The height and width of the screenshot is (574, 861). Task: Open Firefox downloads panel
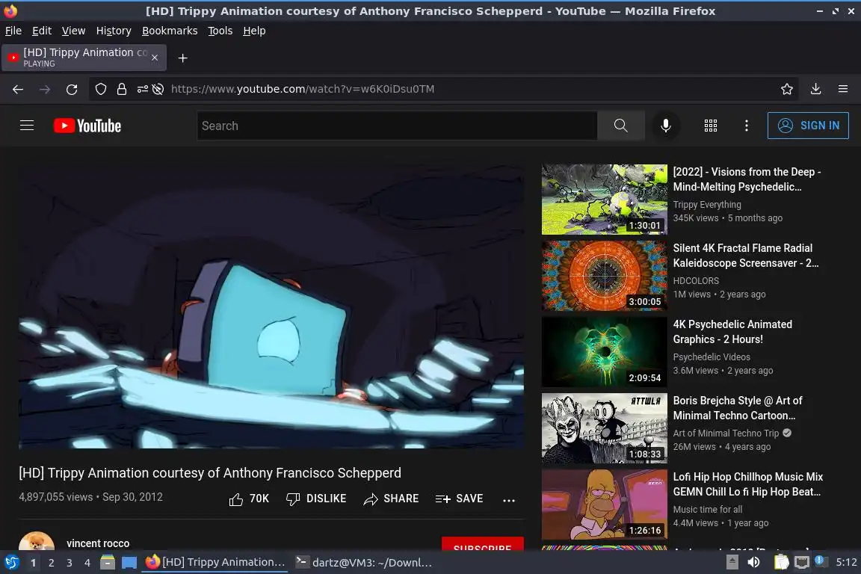(815, 89)
